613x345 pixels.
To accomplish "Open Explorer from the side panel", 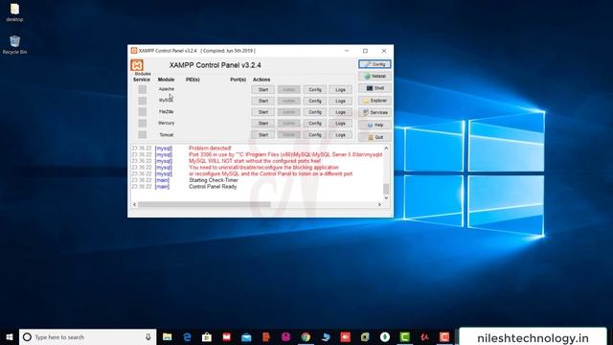I will click(375, 101).
